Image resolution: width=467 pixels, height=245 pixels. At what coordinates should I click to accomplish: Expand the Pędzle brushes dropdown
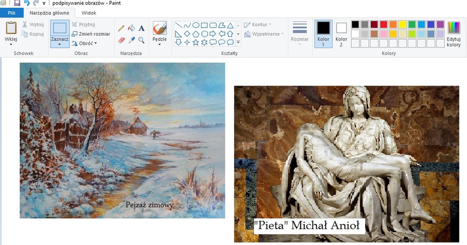(x=160, y=45)
